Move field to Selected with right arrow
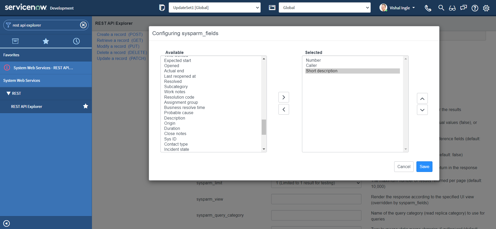Viewport: 496px width, 229px height. click(284, 97)
